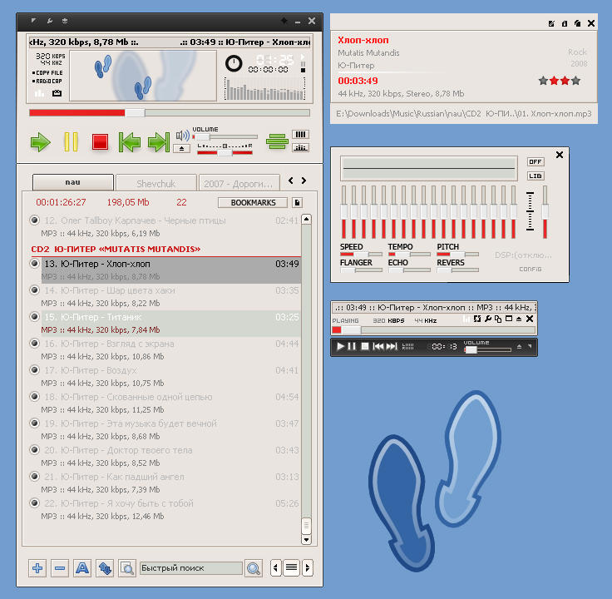Click the green Play arrow button
The width and height of the screenshot is (612, 599).
click(x=41, y=142)
